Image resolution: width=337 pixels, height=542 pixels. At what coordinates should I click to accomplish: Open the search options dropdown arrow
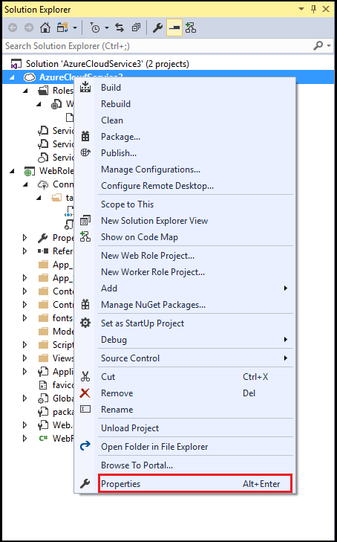pyautogui.click(x=329, y=45)
